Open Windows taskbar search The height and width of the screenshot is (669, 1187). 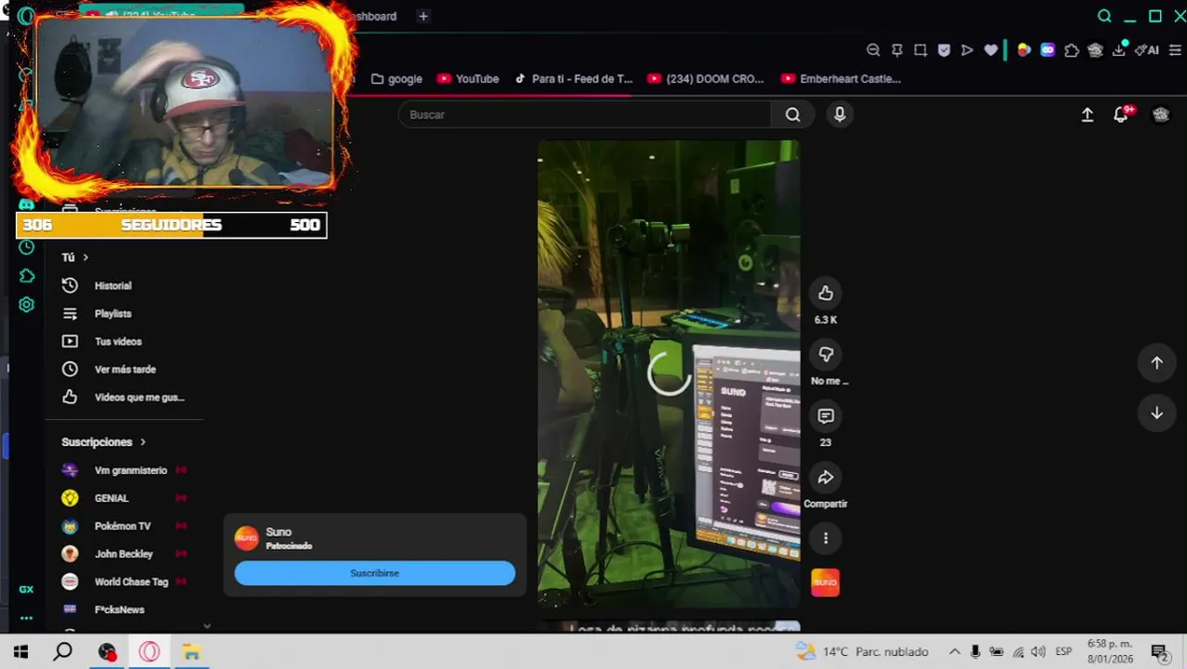[x=63, y=652]
